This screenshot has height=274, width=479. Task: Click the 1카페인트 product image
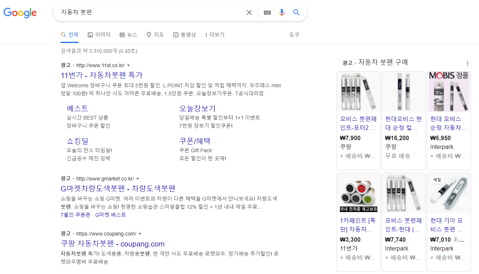point(359,193)
